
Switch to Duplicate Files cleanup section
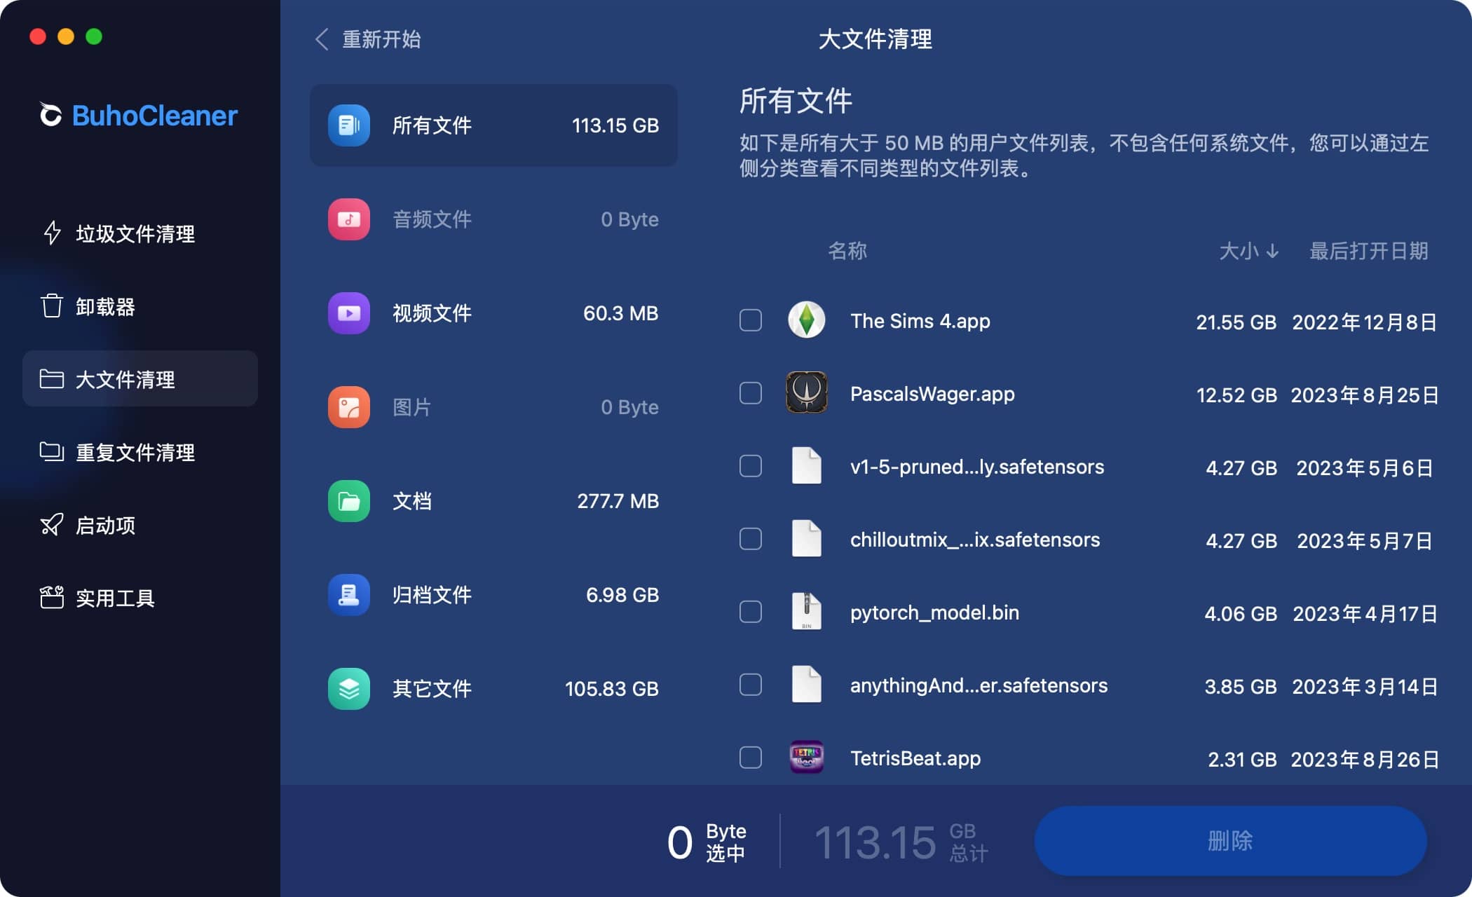coord(135,453)
